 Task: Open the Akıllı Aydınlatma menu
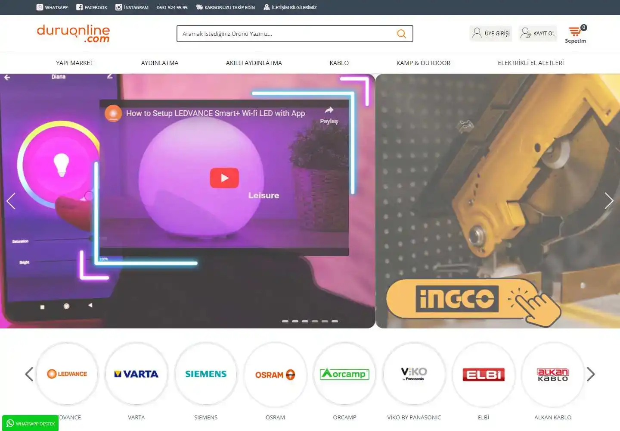point(254,63)
